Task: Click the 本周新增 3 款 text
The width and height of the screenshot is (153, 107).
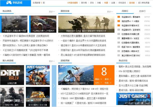Action: coord(39,3)
